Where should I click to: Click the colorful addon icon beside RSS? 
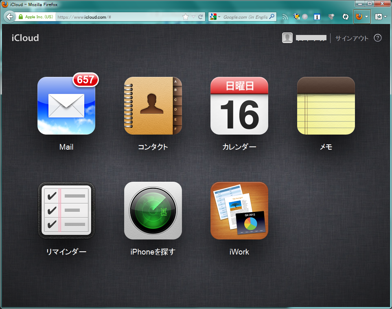(296, 17)
